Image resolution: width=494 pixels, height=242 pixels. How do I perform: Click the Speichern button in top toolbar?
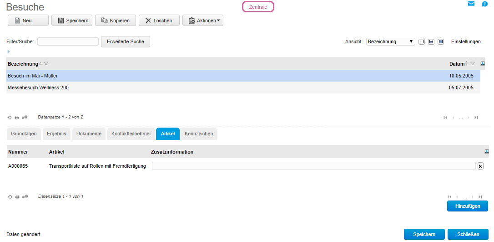tap(72, 21)
